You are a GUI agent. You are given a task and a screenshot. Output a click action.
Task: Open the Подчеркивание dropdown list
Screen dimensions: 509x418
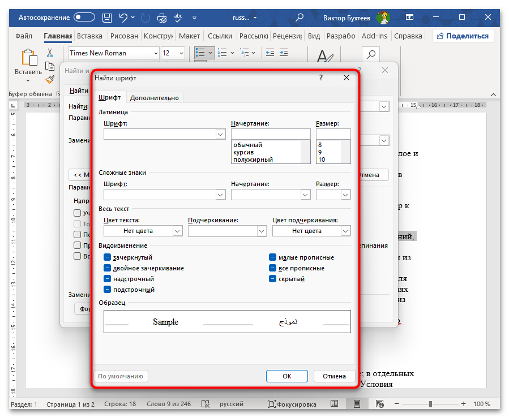coord(262,231)
